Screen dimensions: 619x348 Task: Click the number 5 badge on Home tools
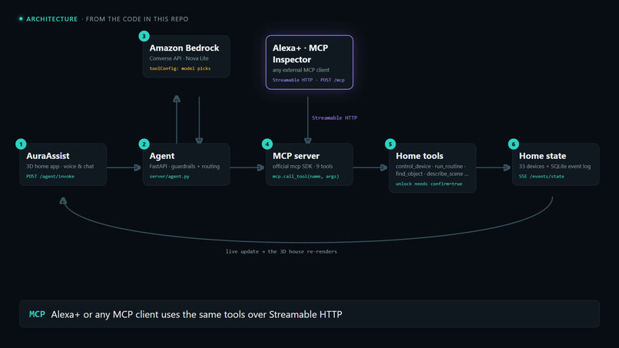pyautogui.click(x=390, y=144)
